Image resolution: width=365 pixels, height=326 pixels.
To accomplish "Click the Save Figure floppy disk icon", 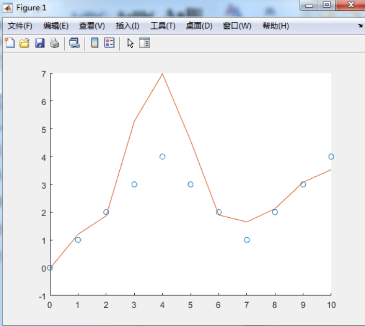I will (39, 44).
